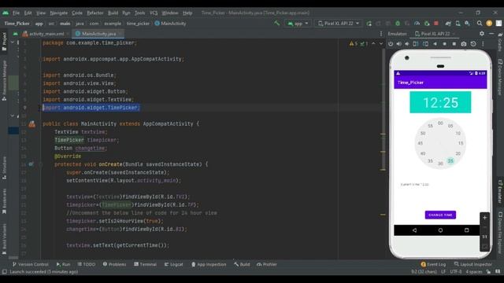Open the File menu
The height and width of the screenshot is (283, 504).
click(16, 13)
